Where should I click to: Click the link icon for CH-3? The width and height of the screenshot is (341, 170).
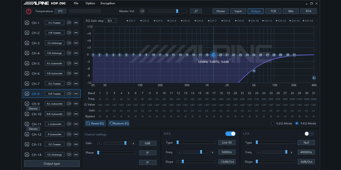[x=76, y=43]
